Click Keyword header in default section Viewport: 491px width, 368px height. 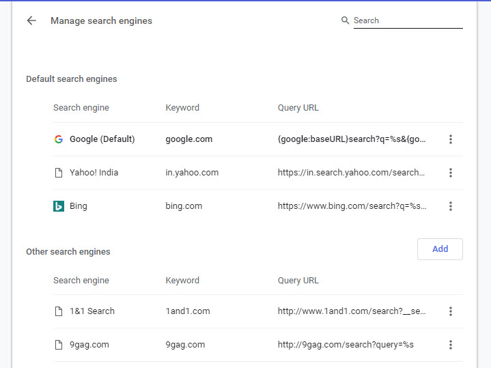pos(182,108)
